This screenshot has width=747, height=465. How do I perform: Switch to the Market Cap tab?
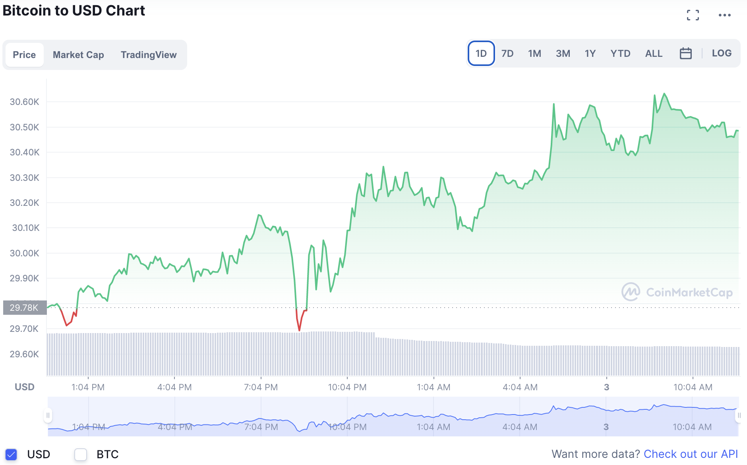tap(78, 55)
